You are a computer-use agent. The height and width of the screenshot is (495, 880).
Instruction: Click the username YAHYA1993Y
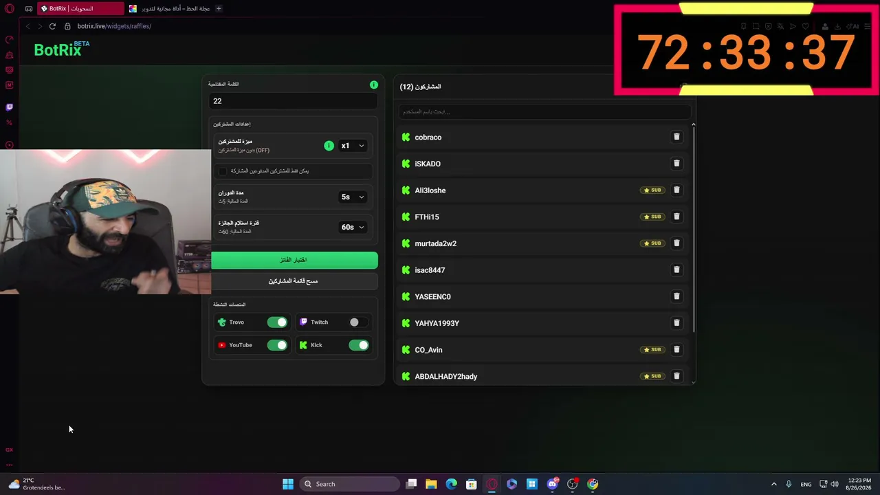437,323
